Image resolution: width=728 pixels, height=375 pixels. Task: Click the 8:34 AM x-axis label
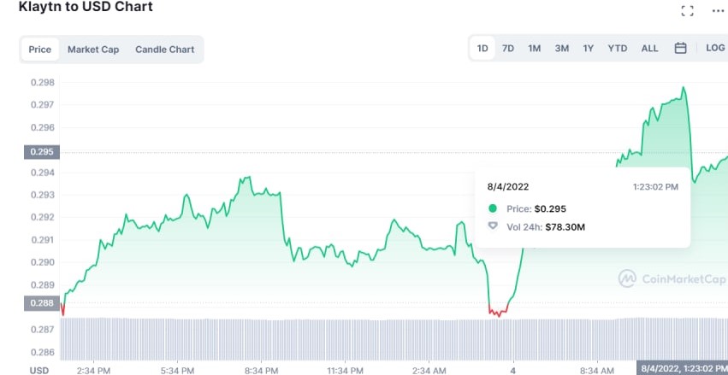coord(596,370)
